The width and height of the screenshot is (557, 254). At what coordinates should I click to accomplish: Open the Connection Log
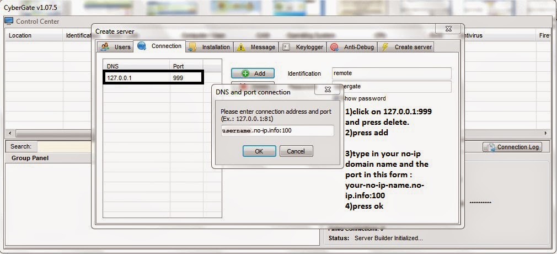tap(512, 147)
